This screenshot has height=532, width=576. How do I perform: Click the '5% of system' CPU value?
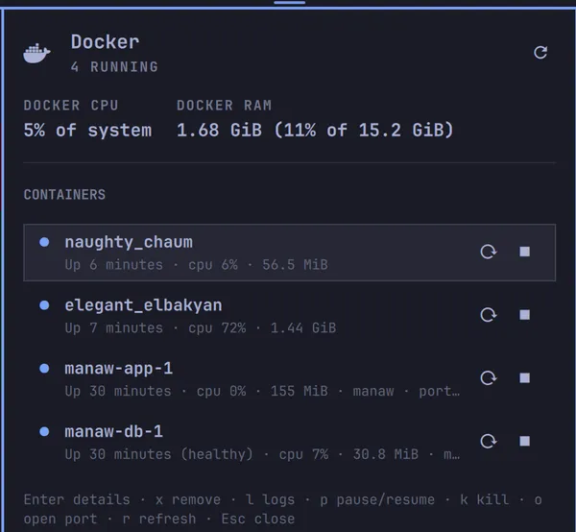click(x=87, y=131)
